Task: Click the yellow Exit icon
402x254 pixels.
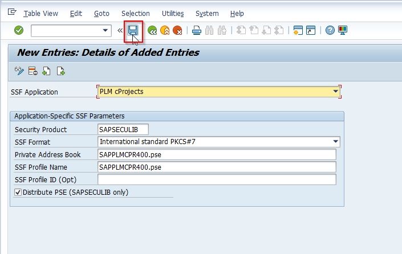Action: click(165, 31)
